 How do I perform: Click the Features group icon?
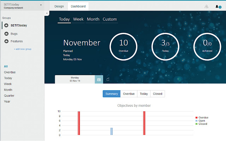(6, 41)
